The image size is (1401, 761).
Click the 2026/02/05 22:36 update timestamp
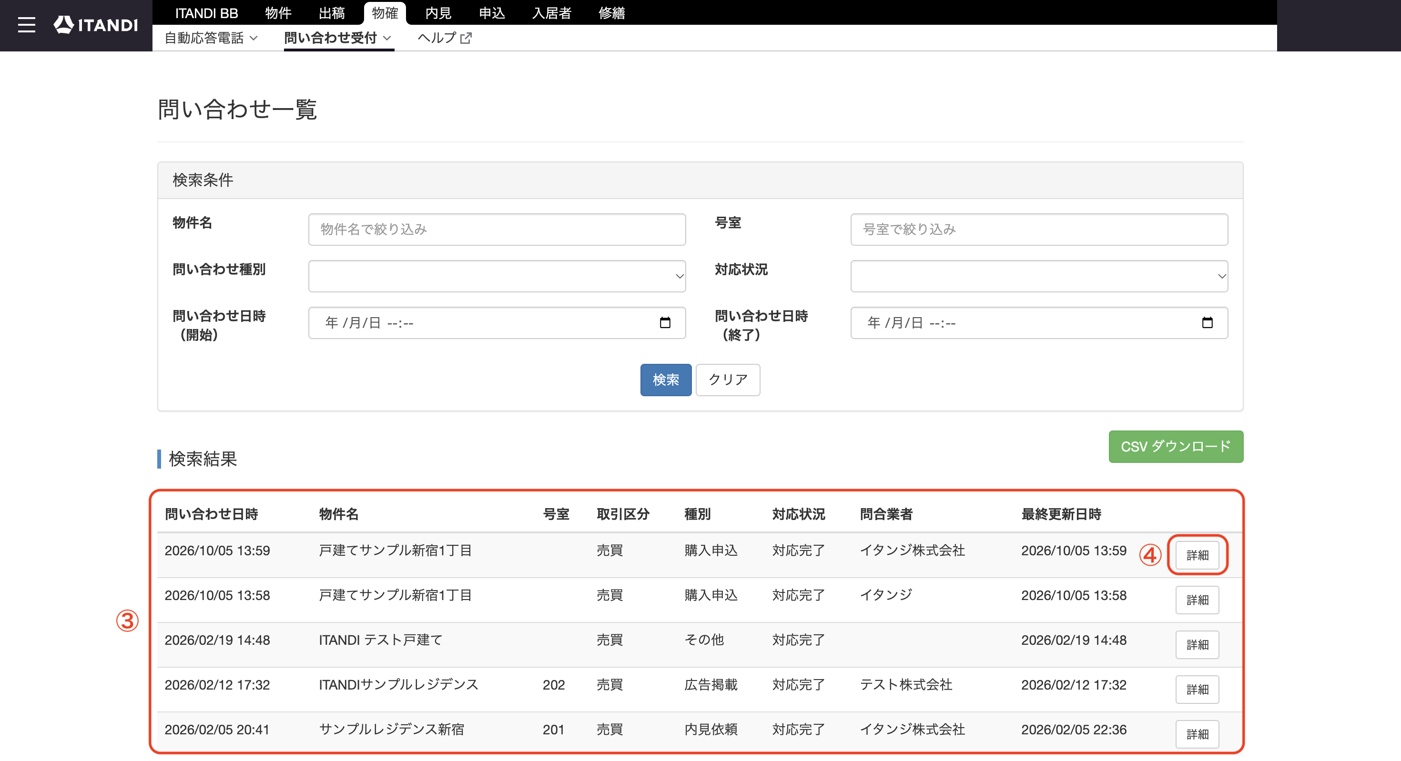(x=1074, y=730)
